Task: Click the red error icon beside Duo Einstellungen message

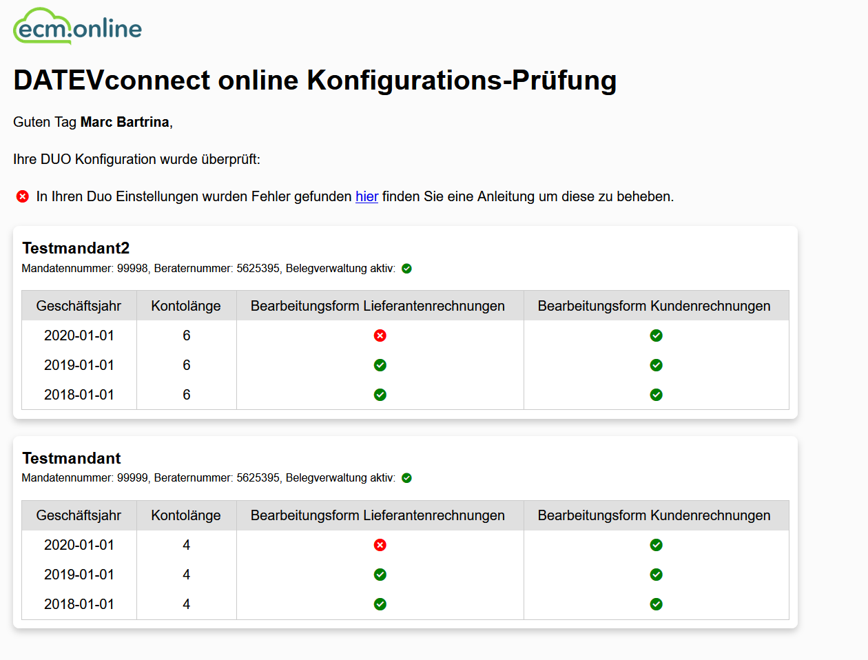Action: point(23,196)
